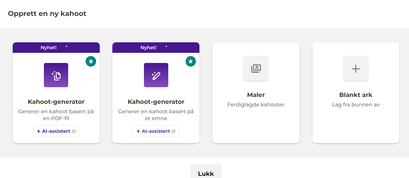Click the PDF document generator icon

(56, 75)
